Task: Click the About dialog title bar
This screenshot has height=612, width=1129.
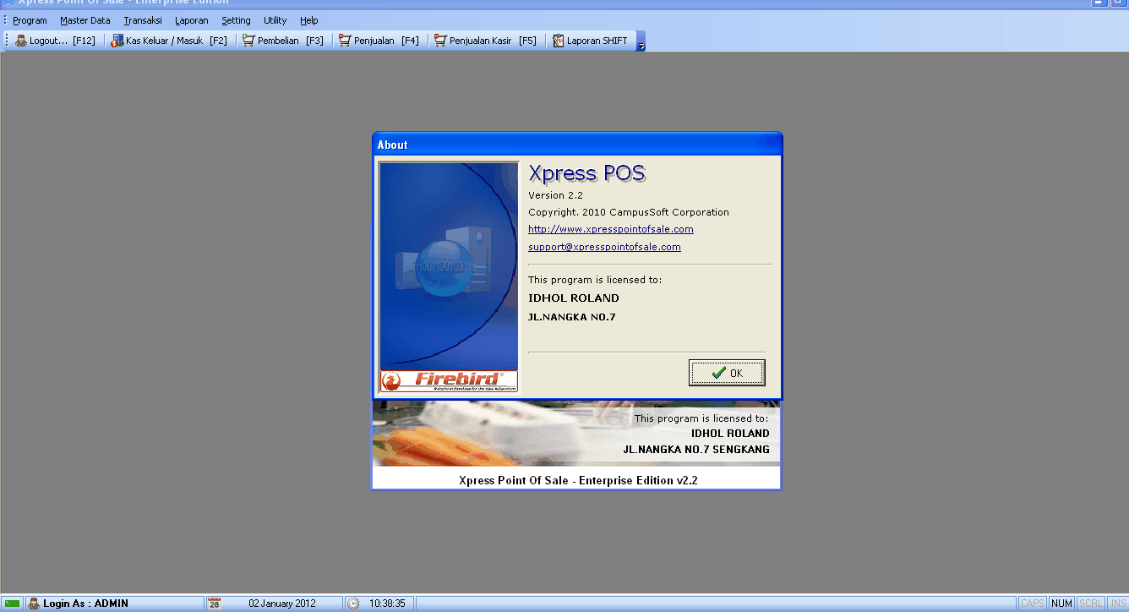Action: (x=577, y=145)
